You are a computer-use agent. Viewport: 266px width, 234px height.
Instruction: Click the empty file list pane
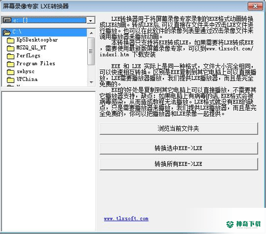point(48,161)
